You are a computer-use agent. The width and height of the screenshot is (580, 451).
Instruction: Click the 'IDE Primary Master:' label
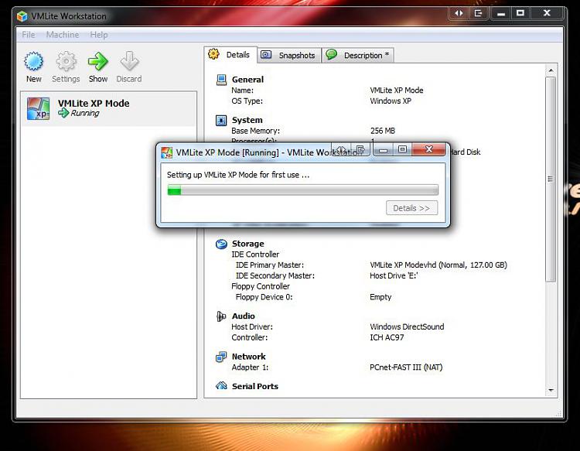click(x=270, y=265)
